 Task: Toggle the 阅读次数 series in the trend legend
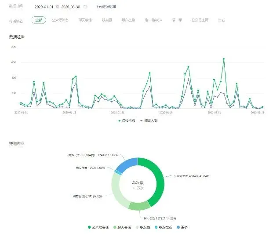pos(127,120)
